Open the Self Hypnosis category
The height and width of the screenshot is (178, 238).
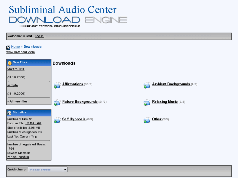[x=74, y=119]
